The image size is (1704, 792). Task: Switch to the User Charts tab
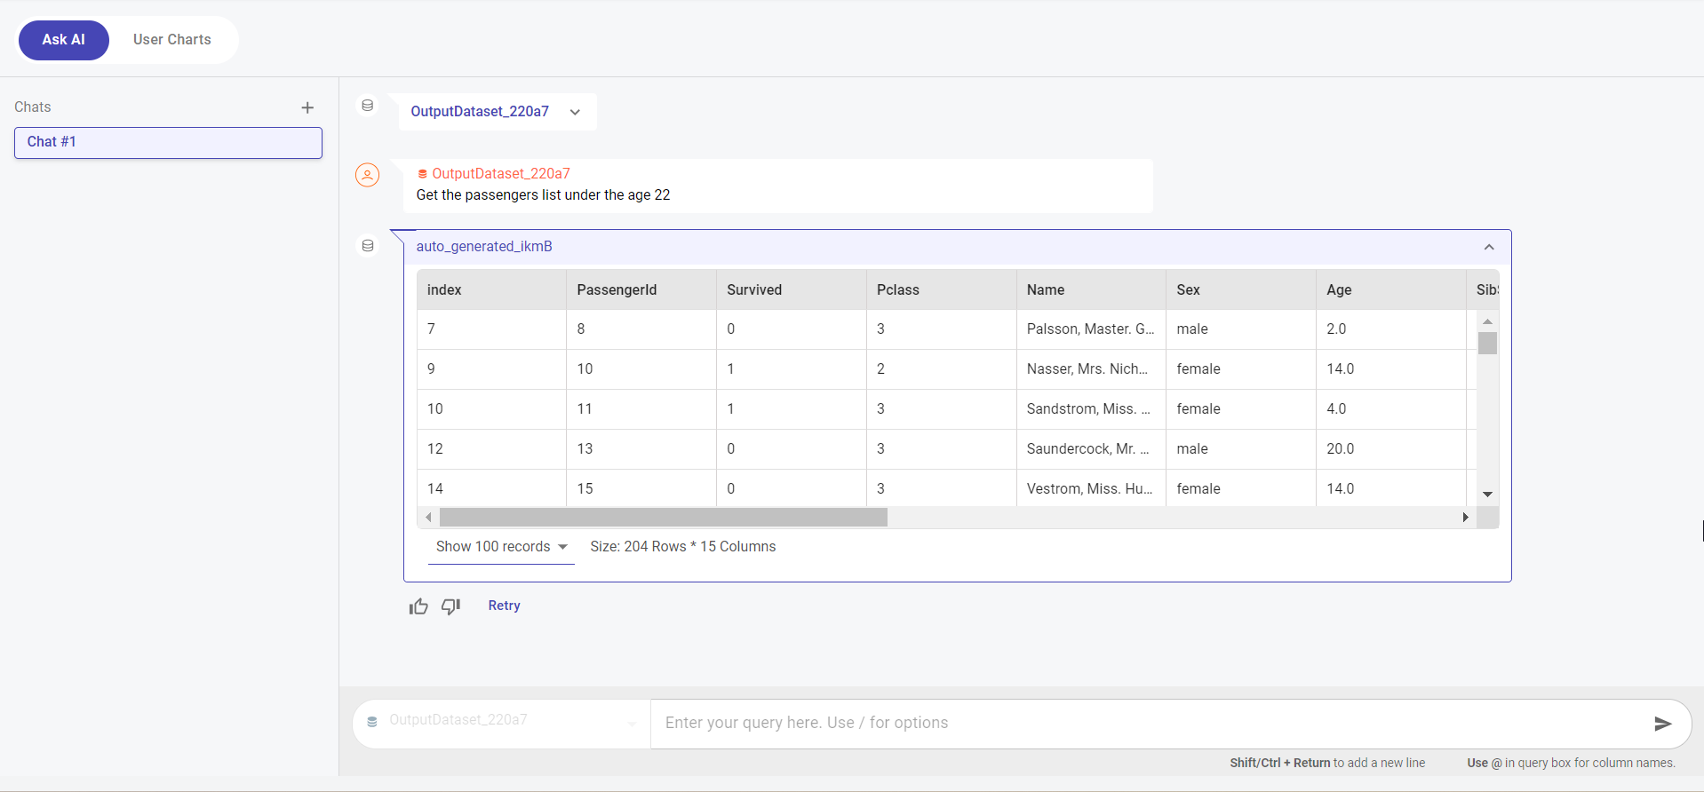[x=172, y=40]
